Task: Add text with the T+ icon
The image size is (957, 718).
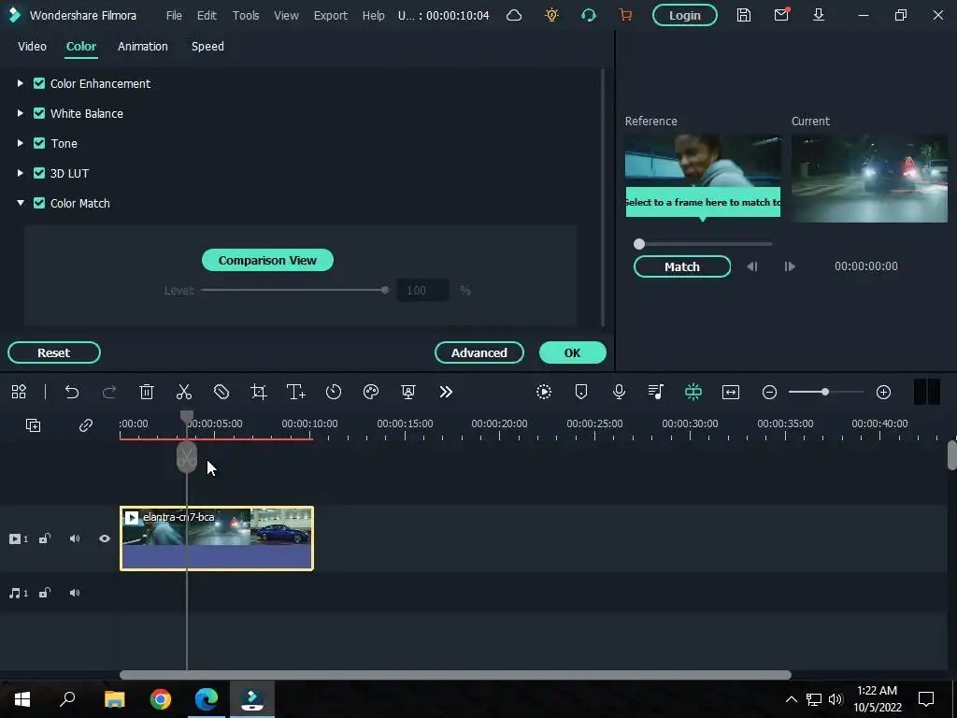Action: pos(296,392)
